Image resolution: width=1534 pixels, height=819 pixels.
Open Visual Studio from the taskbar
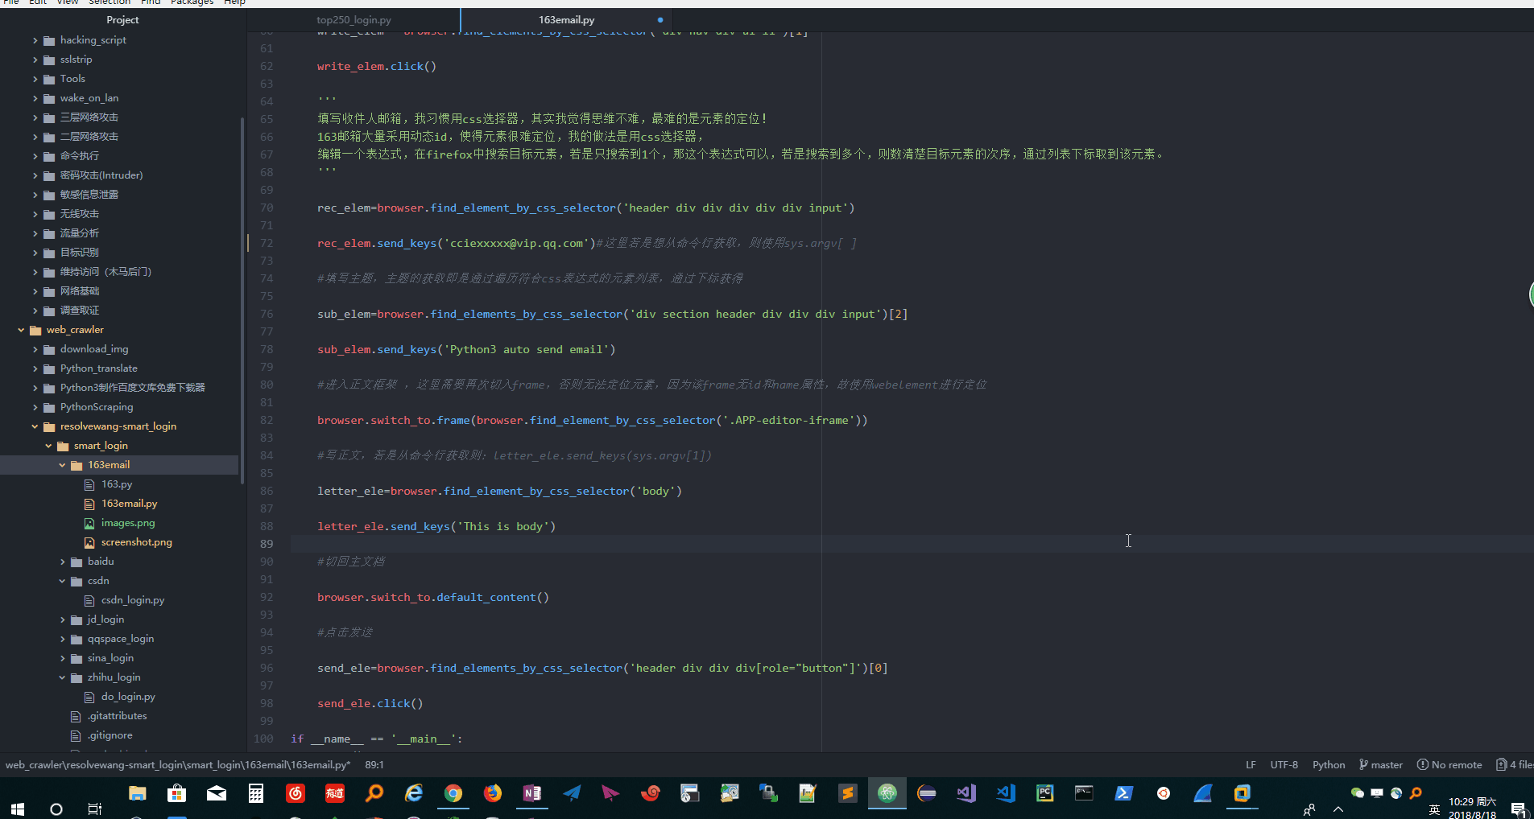click(x=966, y=794)
